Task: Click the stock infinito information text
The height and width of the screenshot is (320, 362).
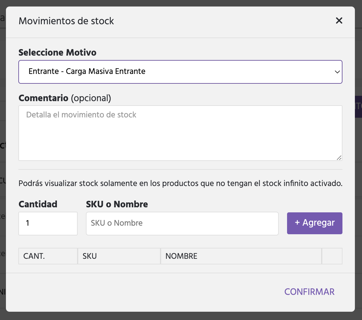Action: pyautogui.click(x=180, y=183)
